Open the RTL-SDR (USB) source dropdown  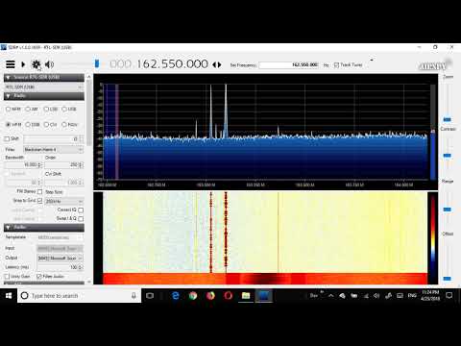[44, 87]
